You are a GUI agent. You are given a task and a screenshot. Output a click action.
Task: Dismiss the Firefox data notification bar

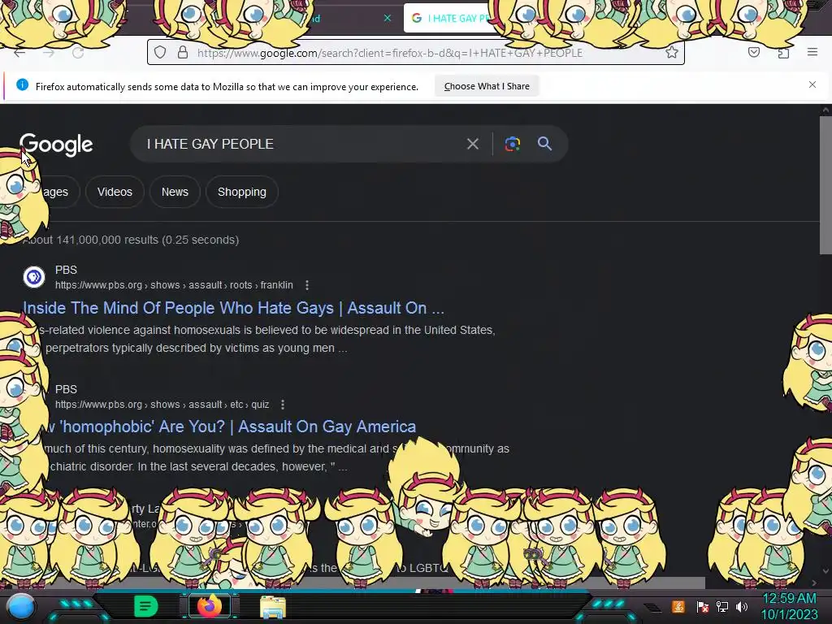click(x=812, y=84)
